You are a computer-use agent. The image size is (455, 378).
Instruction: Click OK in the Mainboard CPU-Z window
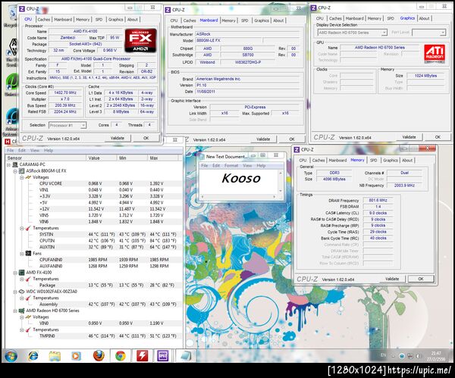(x=292, y=139)
